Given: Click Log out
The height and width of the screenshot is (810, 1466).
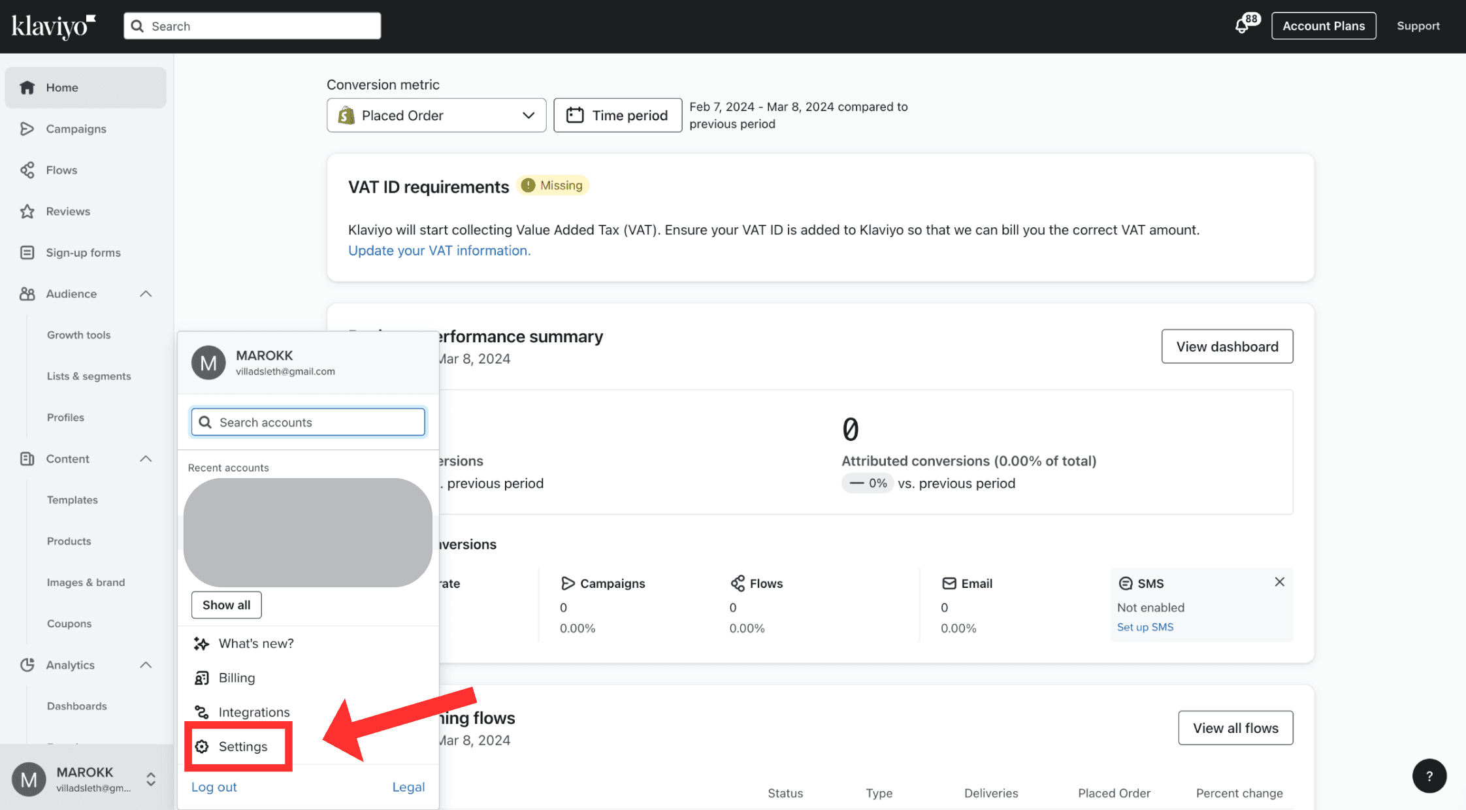Looking at the screenshot, I should (x=214, y=787).
